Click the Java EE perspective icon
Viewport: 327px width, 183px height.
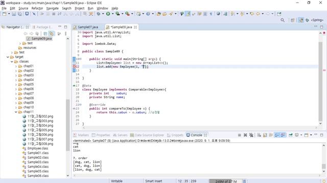pos(301,20)
